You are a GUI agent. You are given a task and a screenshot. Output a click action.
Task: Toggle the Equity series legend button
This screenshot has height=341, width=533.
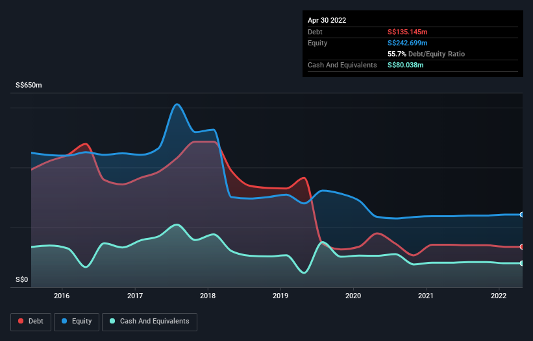point(77,322)
